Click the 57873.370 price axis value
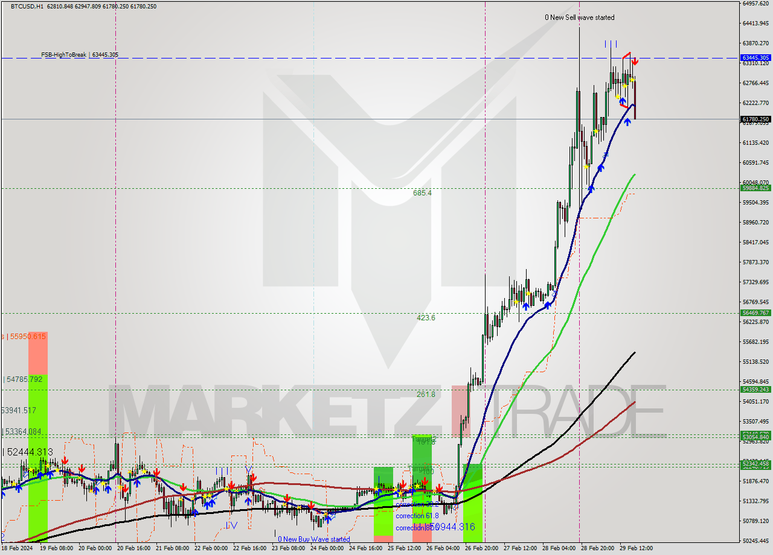This screenshot has height=555, width=773. 755,262
